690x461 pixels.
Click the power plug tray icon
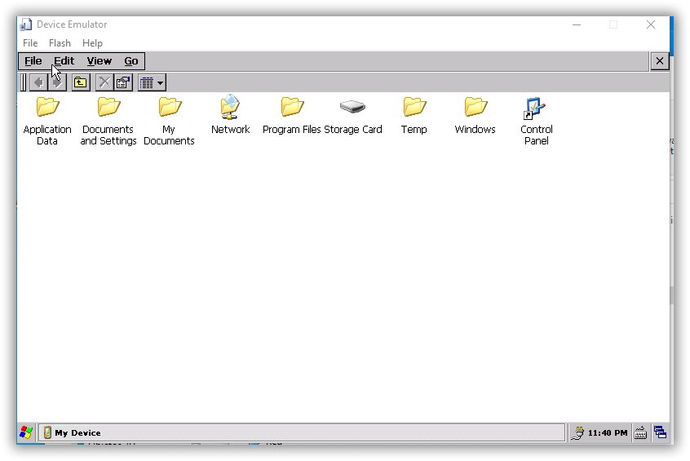point(577,432)
